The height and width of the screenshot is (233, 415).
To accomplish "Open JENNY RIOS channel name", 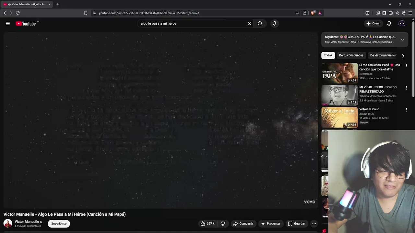I will 366,114.
